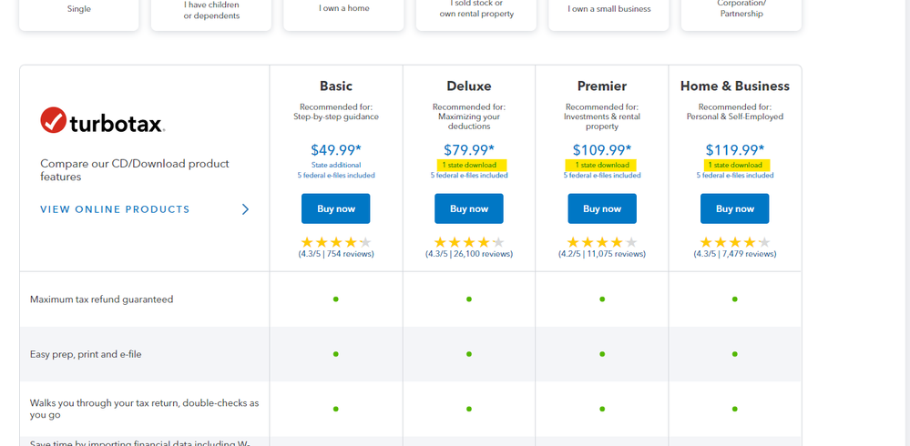The width and height of the screenshot is (910, 446).
Task: Click Deluxe green dot for easy prep row
Action: 469,354
